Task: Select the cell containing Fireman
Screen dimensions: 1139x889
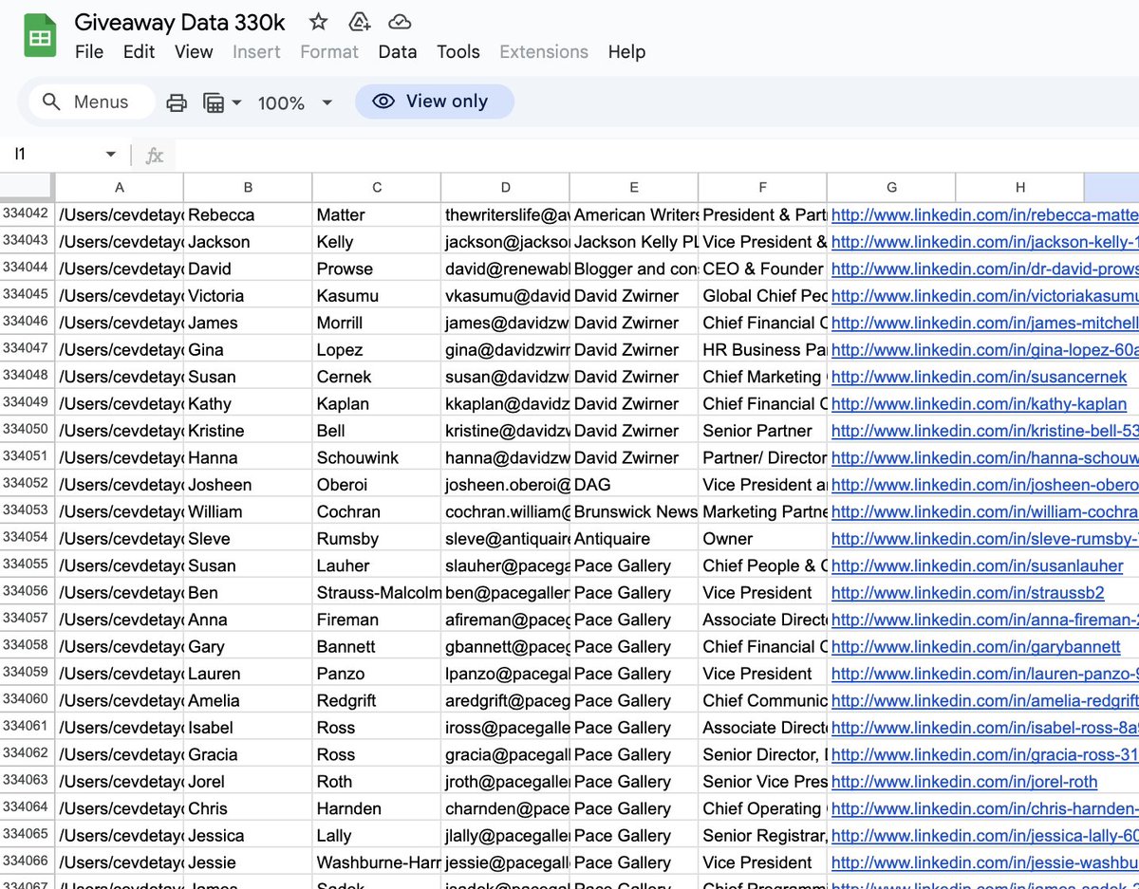Action: tap(377, 620)
